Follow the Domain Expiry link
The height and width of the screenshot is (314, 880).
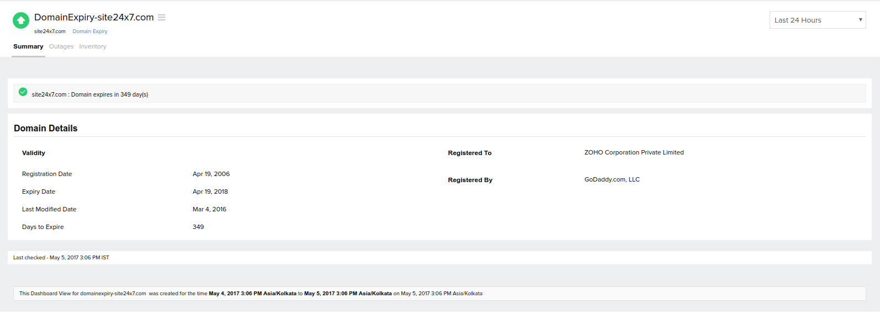click(90, 31)
